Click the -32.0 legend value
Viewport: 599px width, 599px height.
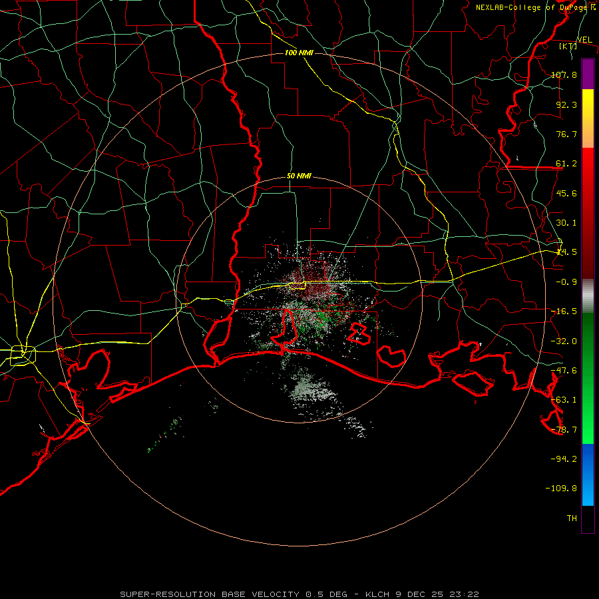(564, 341)
